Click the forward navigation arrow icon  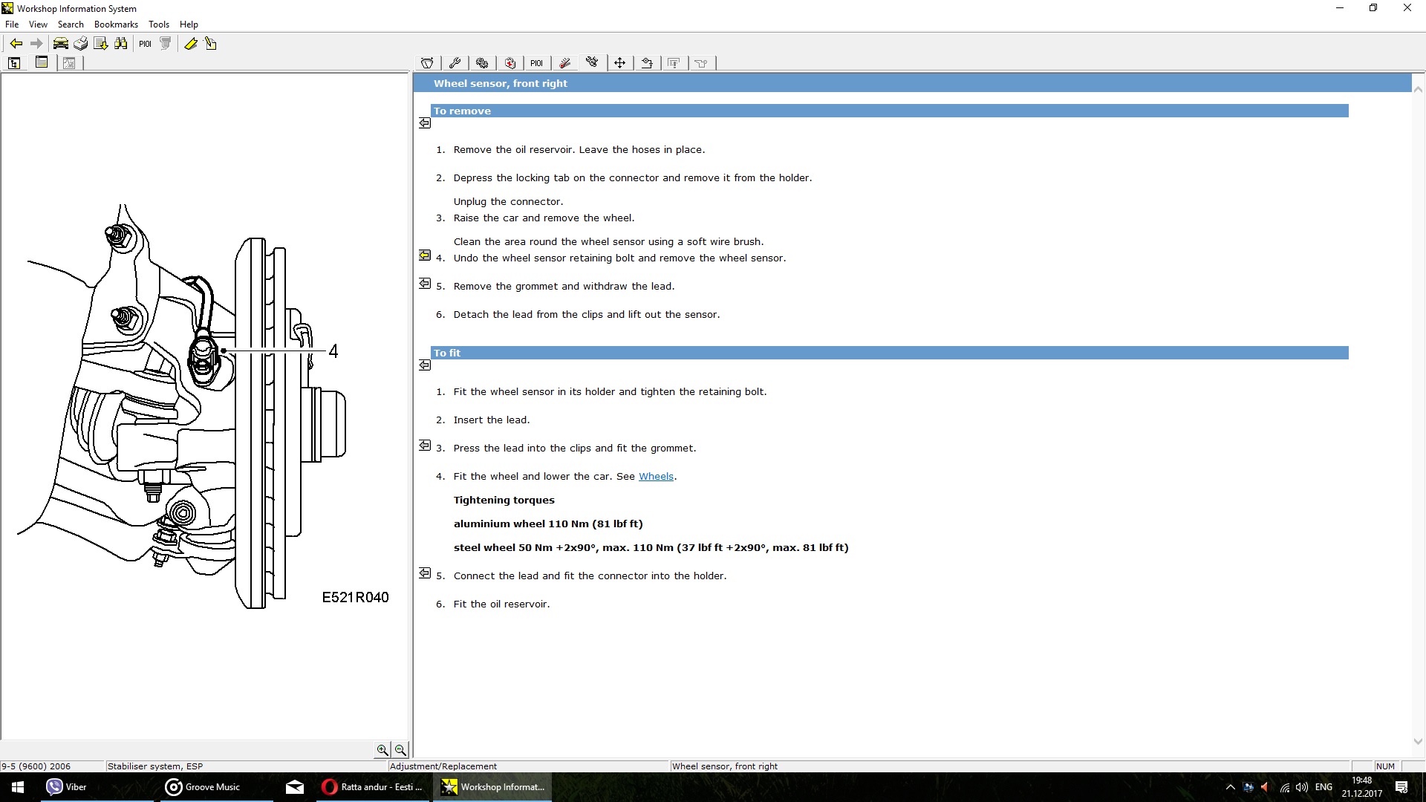tap(35, 43)
